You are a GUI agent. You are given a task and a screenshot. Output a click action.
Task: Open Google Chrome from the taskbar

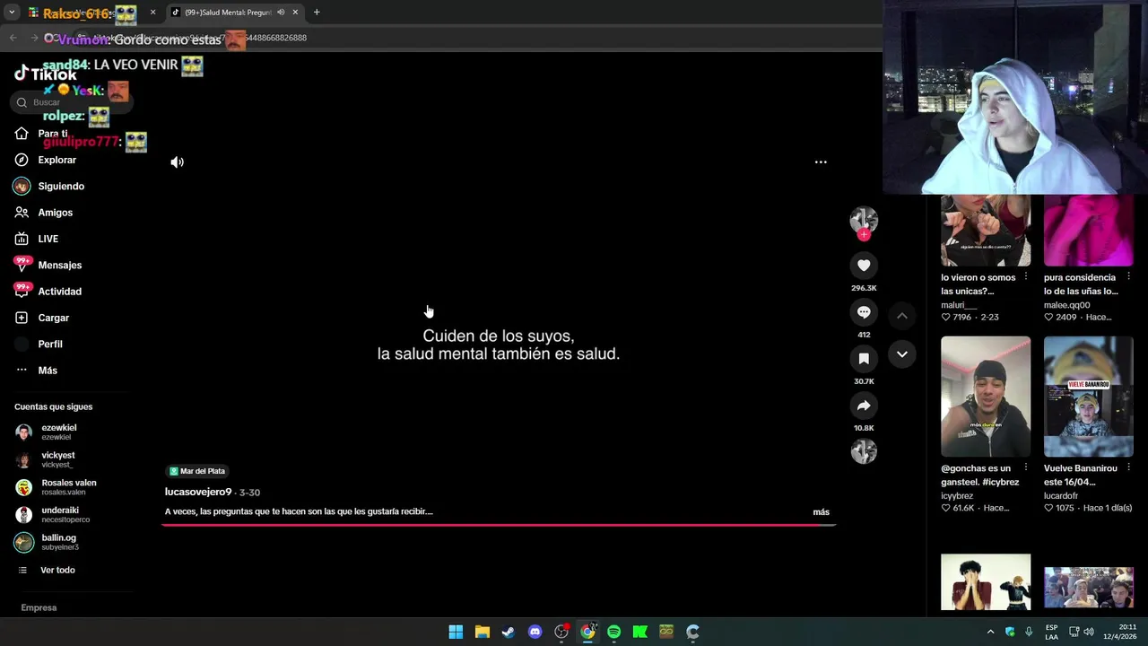[x=587, y=632]
